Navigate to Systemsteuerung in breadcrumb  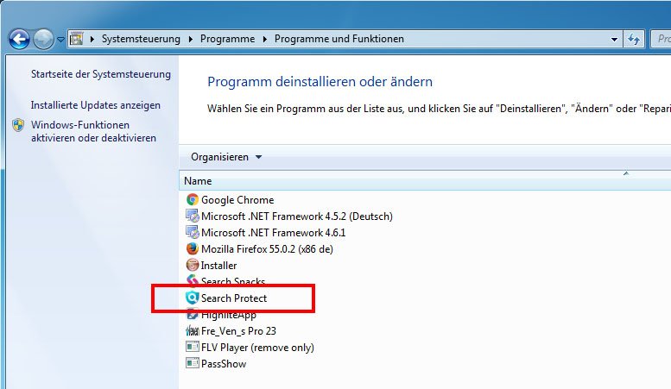[141, 39]
